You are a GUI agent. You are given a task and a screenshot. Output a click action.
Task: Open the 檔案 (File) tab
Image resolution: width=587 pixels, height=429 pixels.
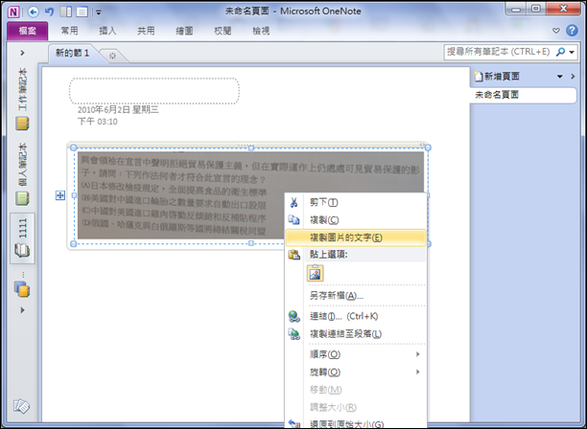[27, 31]
